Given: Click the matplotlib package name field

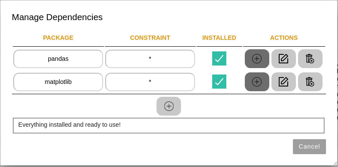Looking at the screenshot, I should (58, 82).
